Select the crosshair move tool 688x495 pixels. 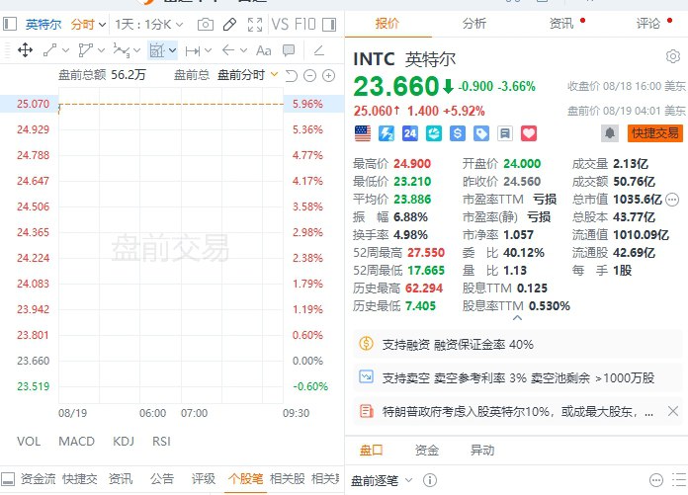coord(26,50)
